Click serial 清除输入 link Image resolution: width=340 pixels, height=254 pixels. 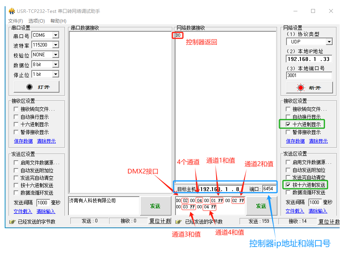click(46, 211)
